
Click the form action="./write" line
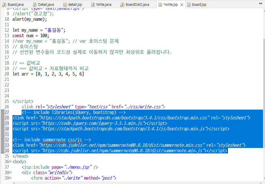(x=74, y=178)
